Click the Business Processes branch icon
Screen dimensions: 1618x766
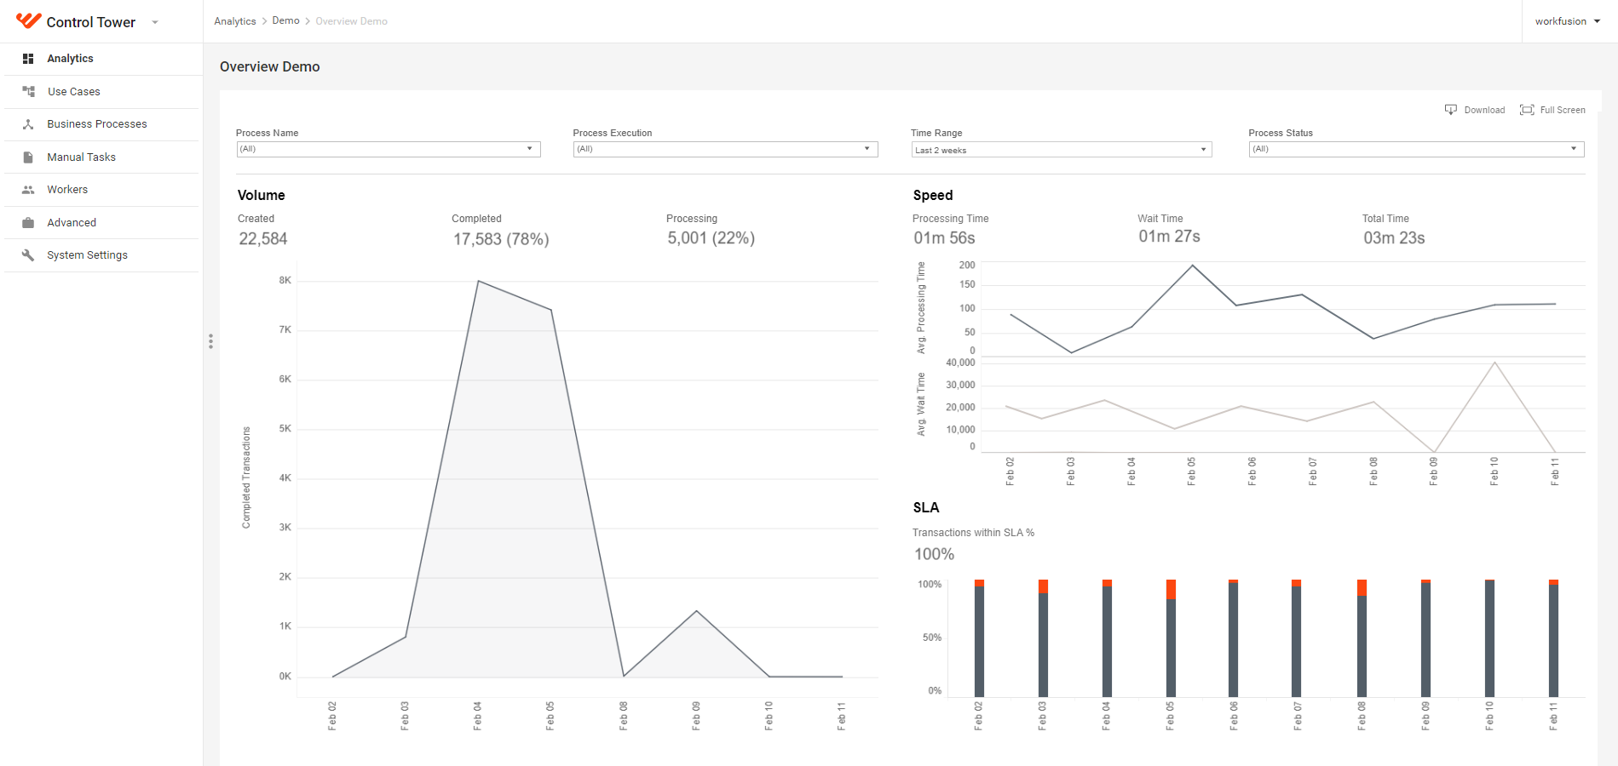(x=28, y=124)
